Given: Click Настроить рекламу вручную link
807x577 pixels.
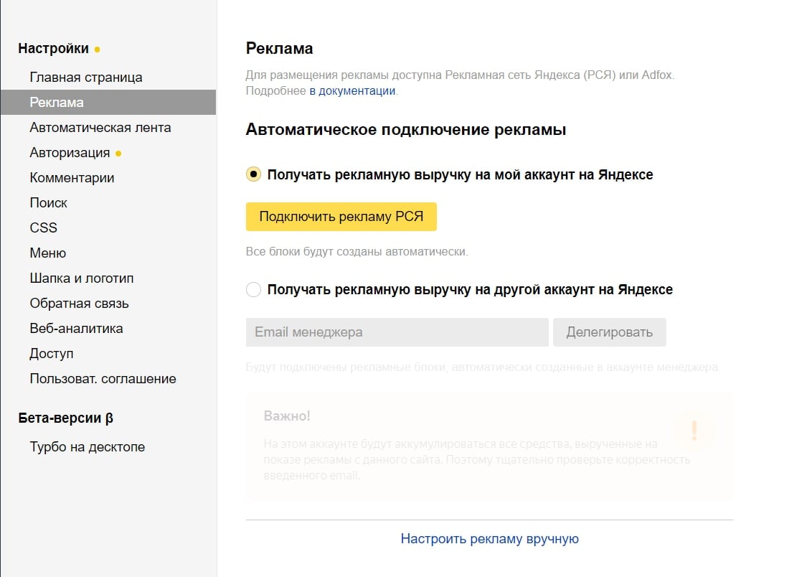Looking at the screenshot, I should 489,539.
